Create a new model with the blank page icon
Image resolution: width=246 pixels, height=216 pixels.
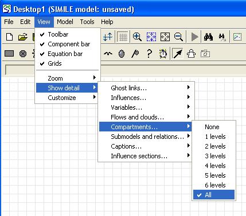point(9,37)
